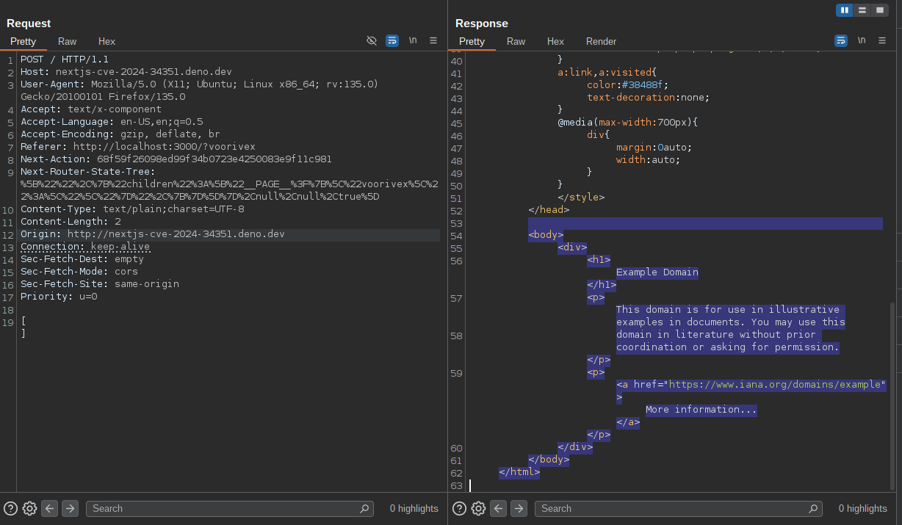Open the Request panel hamburger menu
The image size is (902, 525).
433,40
